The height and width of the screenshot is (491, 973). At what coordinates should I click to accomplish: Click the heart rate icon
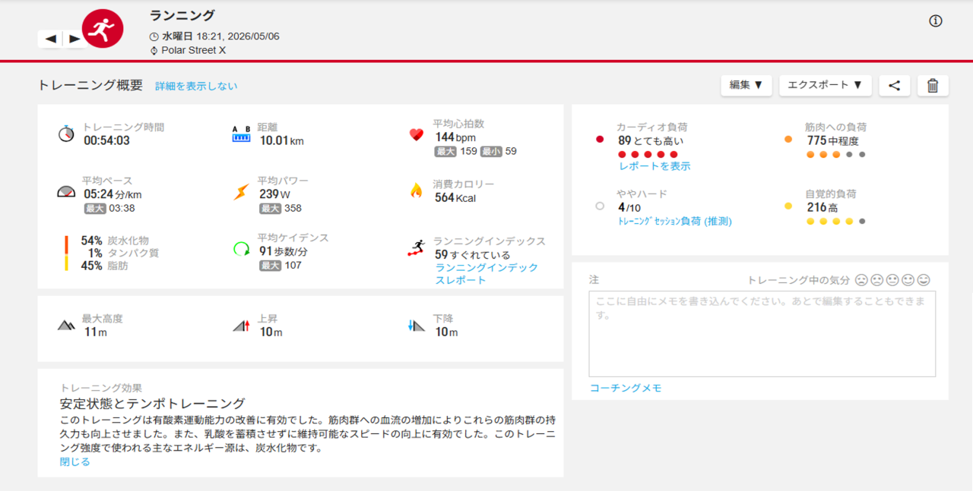[416, 135]
